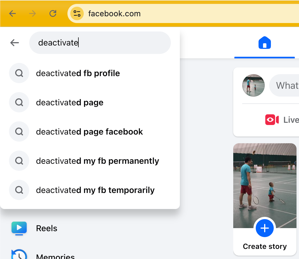Click magnifier icon beside 'deactivated fb profile'
Viewport: 299px width, 259px height.
(x=19, y=73)
